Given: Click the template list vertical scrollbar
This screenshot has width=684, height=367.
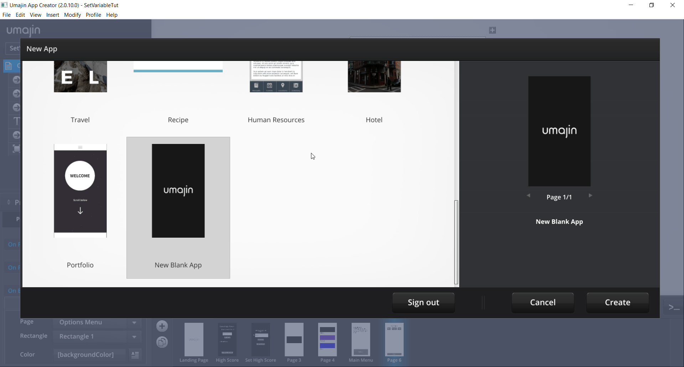Looking at the screenshot, I should pos(456,242).
